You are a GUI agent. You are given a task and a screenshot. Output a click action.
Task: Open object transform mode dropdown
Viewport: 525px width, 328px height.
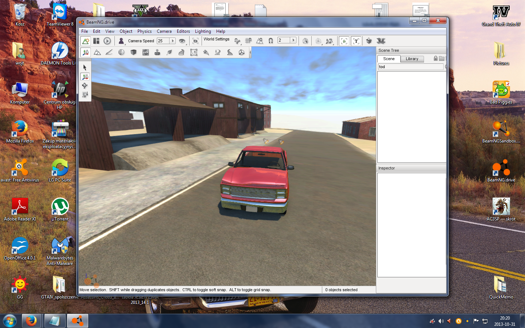[x=330, y=41]
